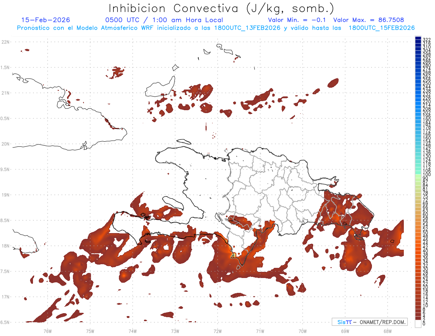Click the '81' color scale label
The width and height of the screenshot is (435, 336).
coord(426,189)
